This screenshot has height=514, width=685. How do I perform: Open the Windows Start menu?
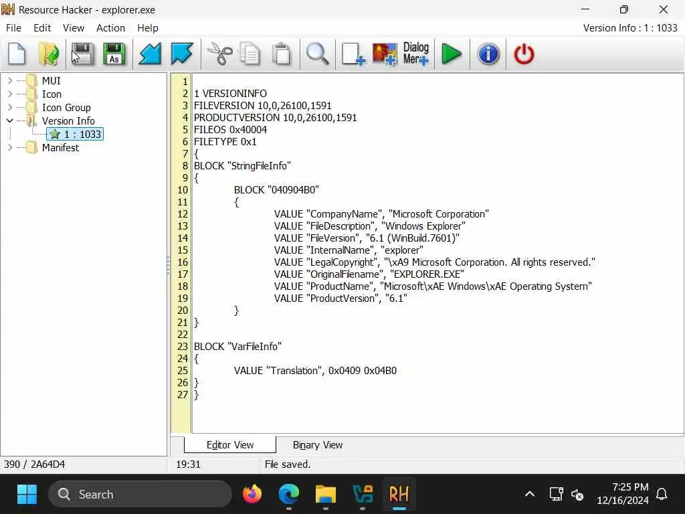click(x=27, y=495)
